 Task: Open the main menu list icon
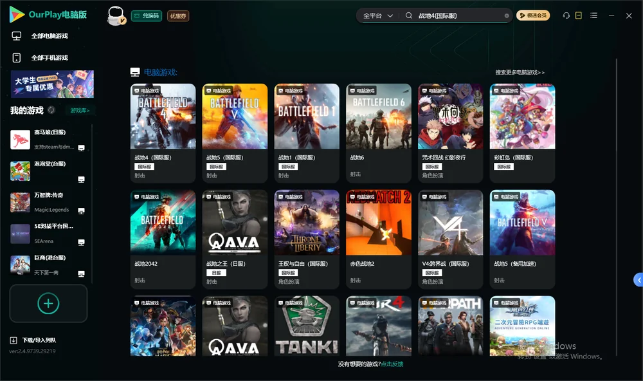(x=593, y=15)
